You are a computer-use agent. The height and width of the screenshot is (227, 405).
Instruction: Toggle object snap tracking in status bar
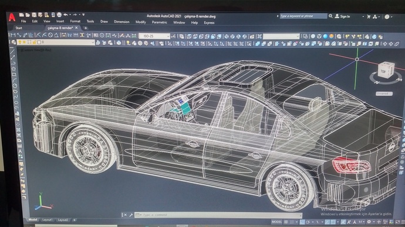(x=327, y=222)
